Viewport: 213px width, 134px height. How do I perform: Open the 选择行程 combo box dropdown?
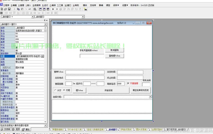click(150, 97)
